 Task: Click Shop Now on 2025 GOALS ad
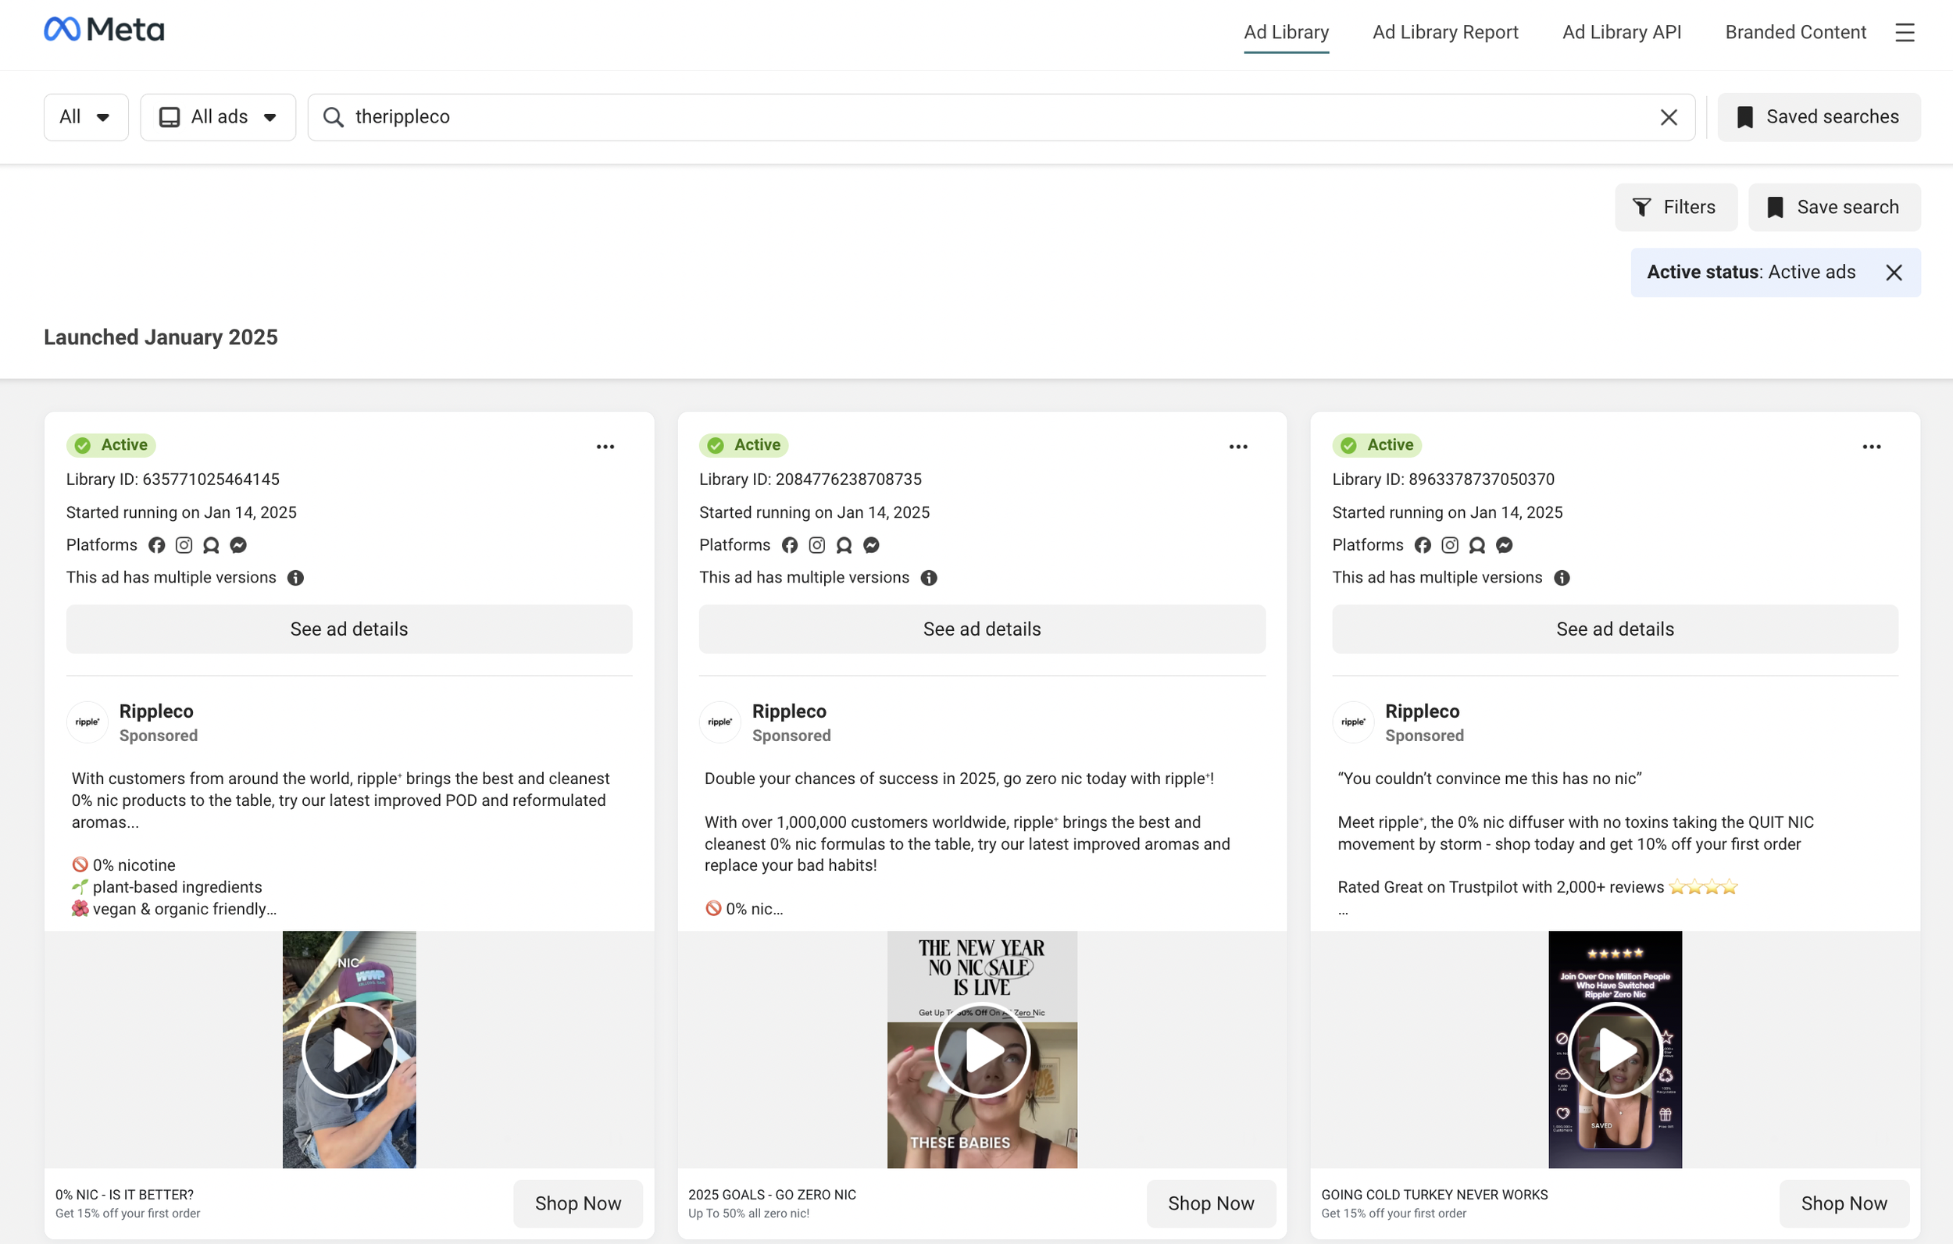coord(1211,1204)
